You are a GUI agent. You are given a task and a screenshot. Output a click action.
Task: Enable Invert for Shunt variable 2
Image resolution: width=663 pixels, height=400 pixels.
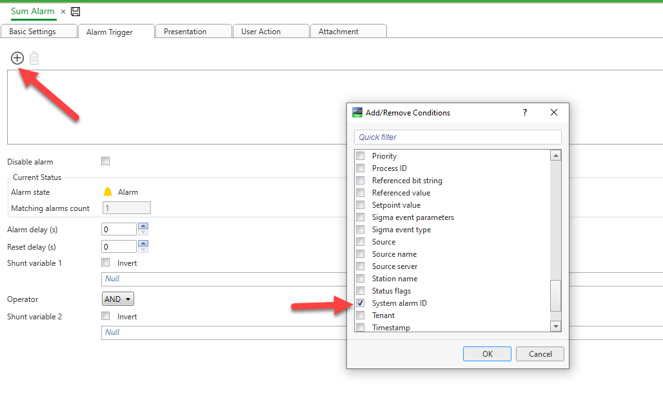pyautogui.click(x=106, y=316)
